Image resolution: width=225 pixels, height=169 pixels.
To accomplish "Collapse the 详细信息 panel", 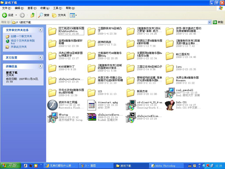I will point(40,66).
